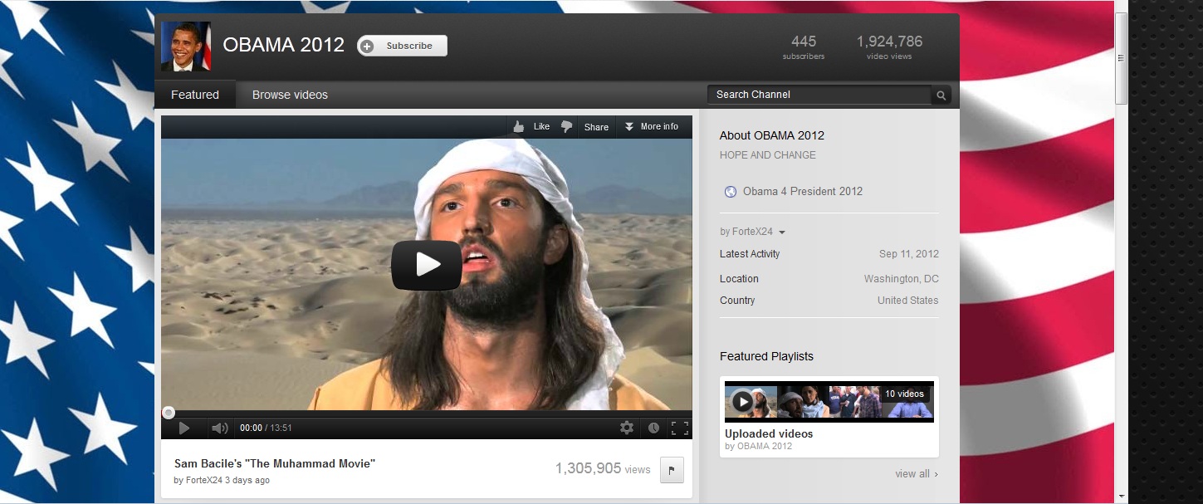Toggle fullscreen video mode

[680, 428]
